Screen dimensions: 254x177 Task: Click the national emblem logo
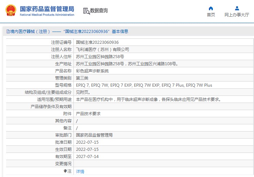coord(11,10)
